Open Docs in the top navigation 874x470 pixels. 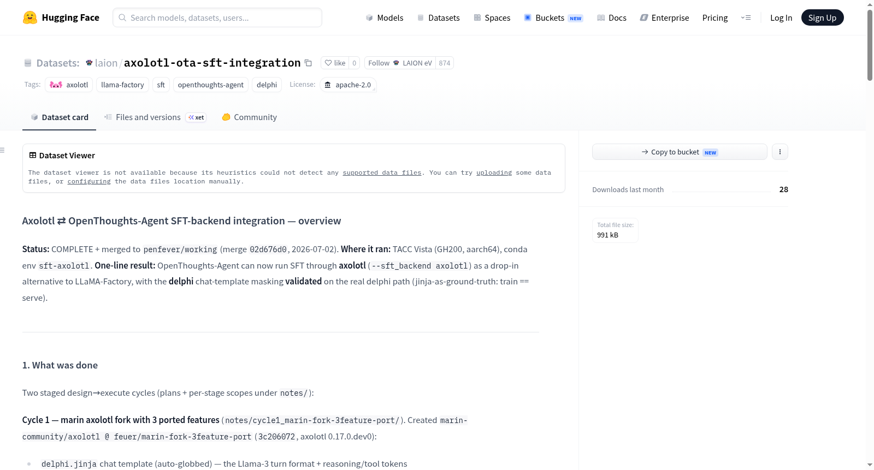[611, 17]
